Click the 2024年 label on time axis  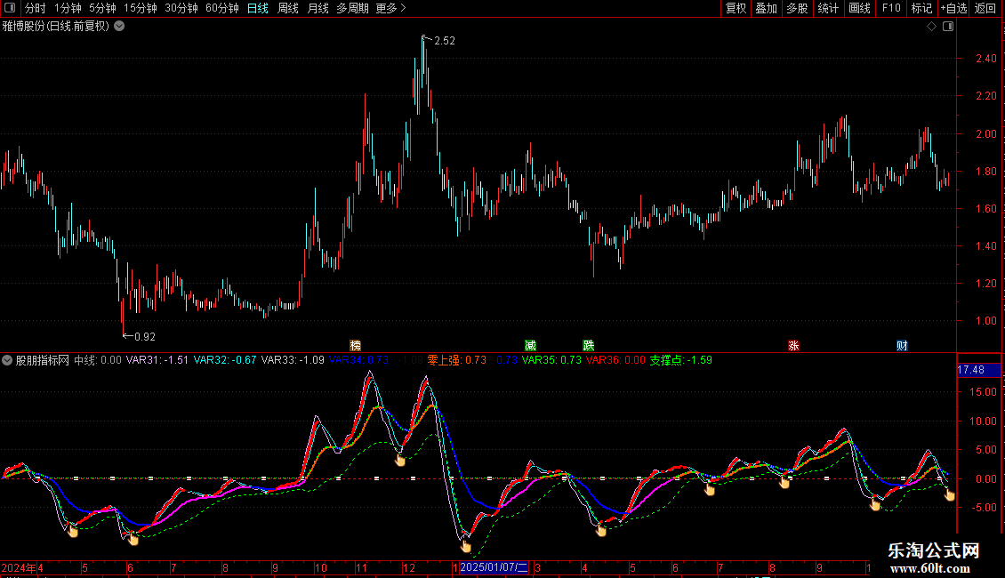(19, 567)
